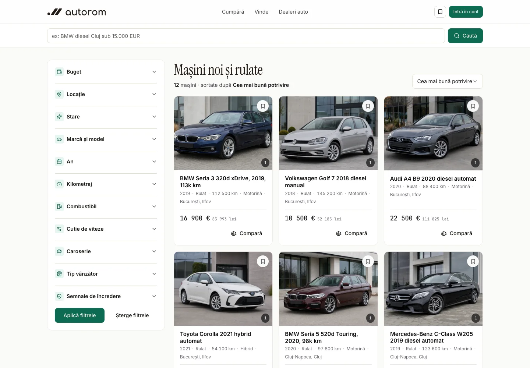This screenshot has width=530, height=368.
Task: Open the Cea mai bună potrivire sort dropdown
Action: point(447,81)
